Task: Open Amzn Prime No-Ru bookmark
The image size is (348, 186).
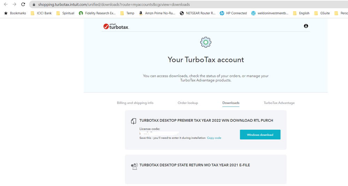Action: point(157,13)
